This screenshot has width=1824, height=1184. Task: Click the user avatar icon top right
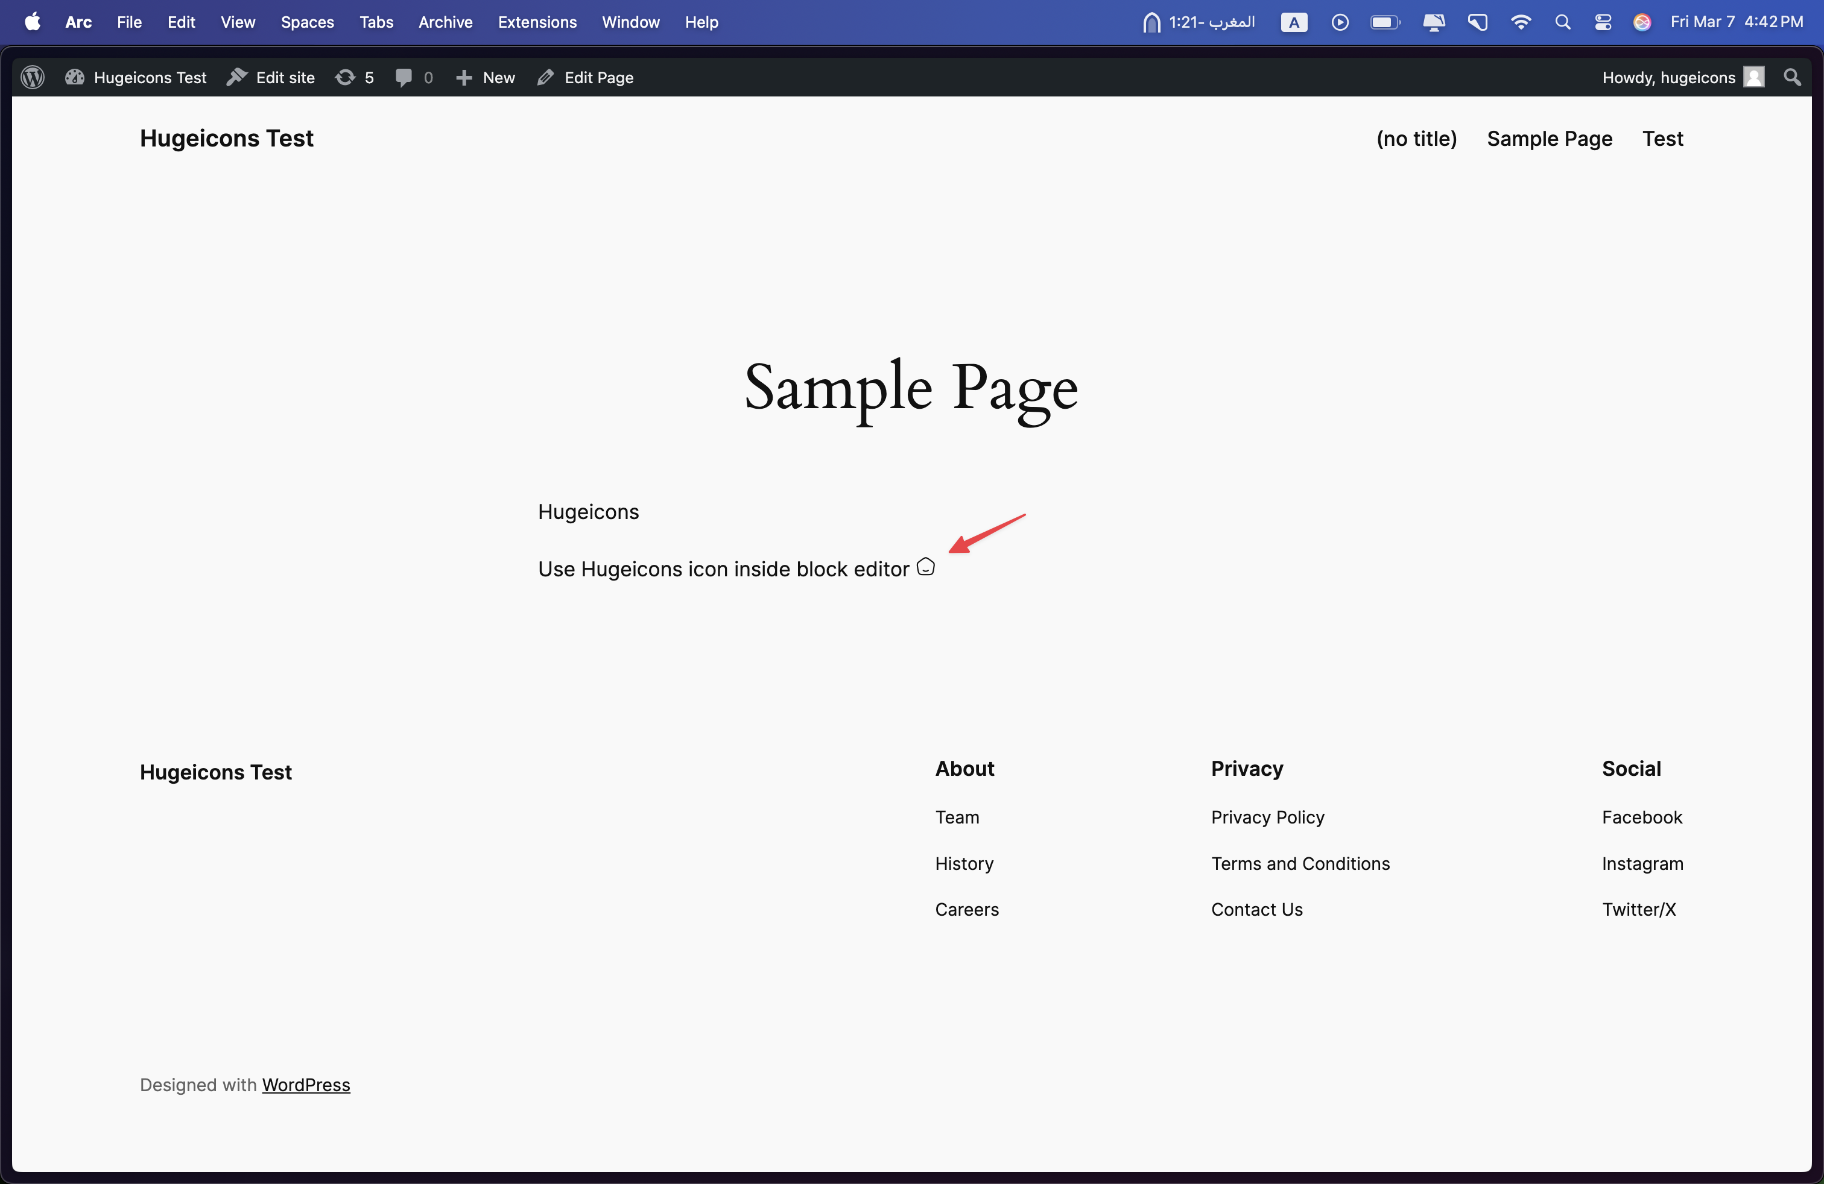pyautogui.click(x=1758, y=77)
